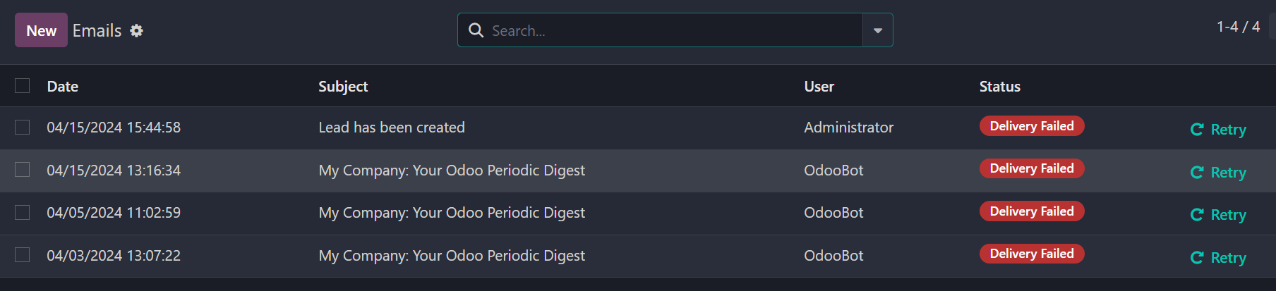
Task: Tick checkbox for 04/05/2024 11:02:59 email
Action: [23, 212]
